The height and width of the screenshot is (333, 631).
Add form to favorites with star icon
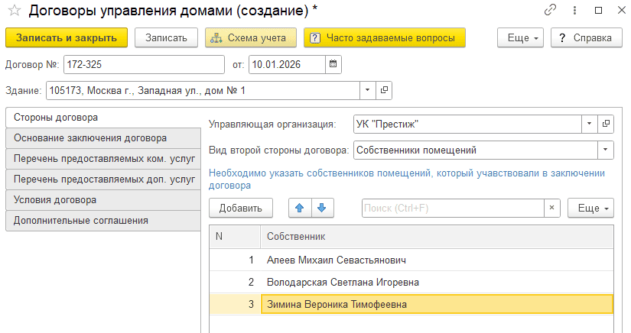[15, 11]
